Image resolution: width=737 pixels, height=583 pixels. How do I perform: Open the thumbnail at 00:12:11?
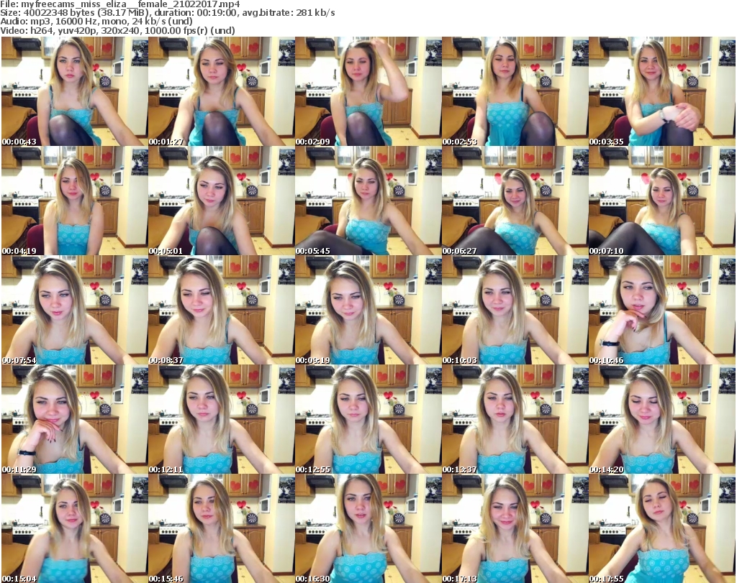click(222, 419)
